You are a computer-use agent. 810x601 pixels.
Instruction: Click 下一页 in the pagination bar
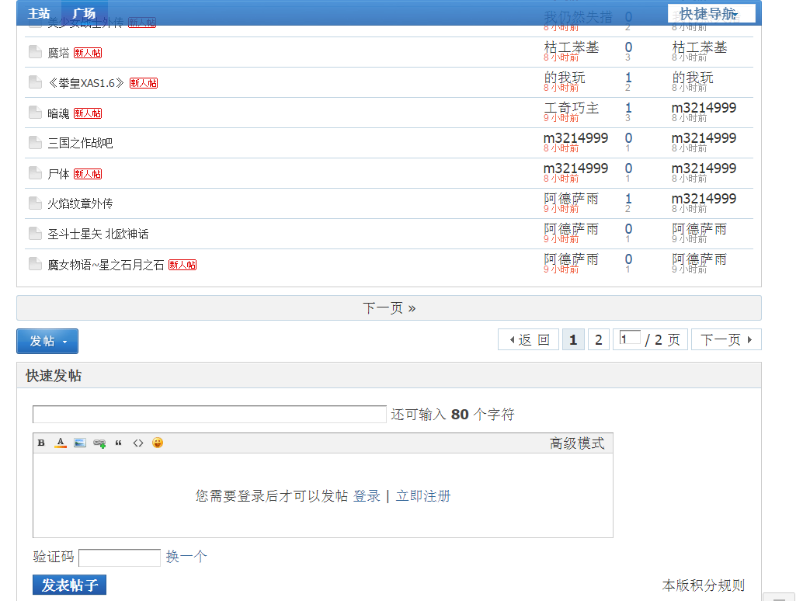(x=726, y=340)
